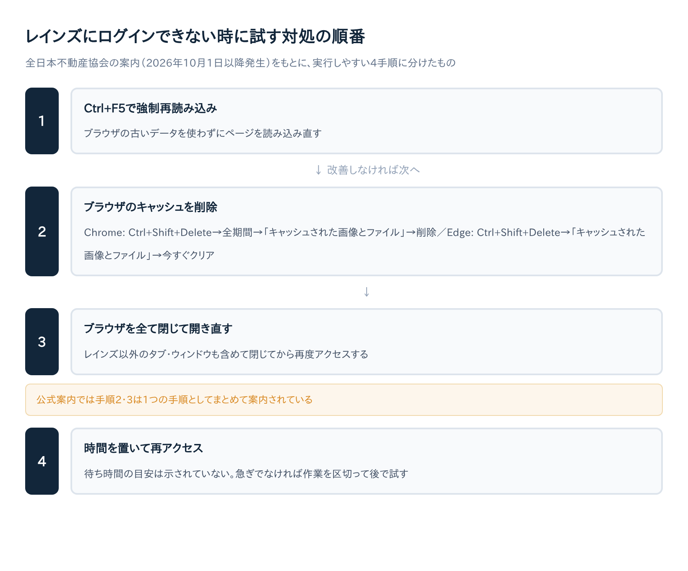Click the title Ctrl+F5で強制再読み込み
Screen dimensions: 688x571
point(151,108)
